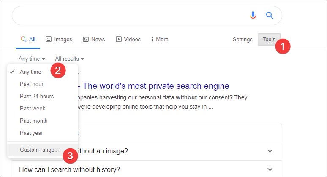Image resolution: width=327 pixels, height=177 pixels.
Task: Select Past week time filter
Action: (x=33, y=108)
